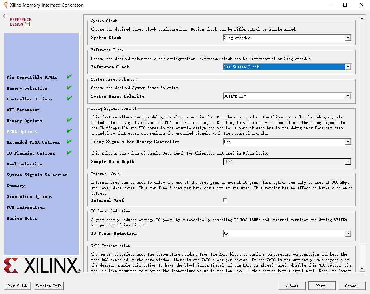Go to System Signals Selection step
This screenshot has height=294, width=370.
37,175
